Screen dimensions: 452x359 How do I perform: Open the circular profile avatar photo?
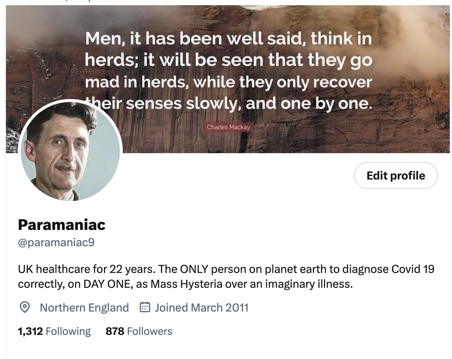click(71, 151)
